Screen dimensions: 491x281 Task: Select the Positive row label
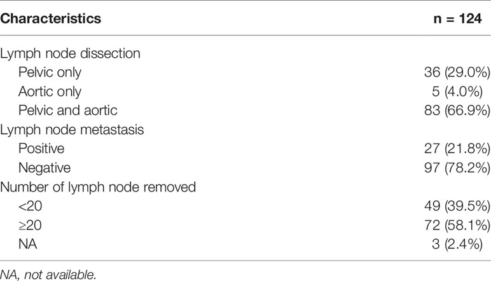(41, 148)
